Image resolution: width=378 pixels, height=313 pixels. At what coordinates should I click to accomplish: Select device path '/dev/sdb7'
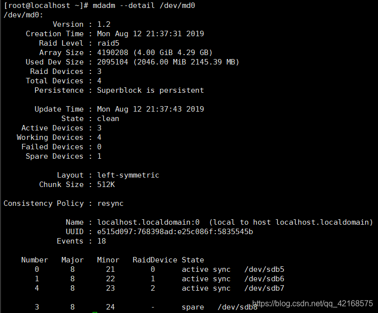coord(264,288)
